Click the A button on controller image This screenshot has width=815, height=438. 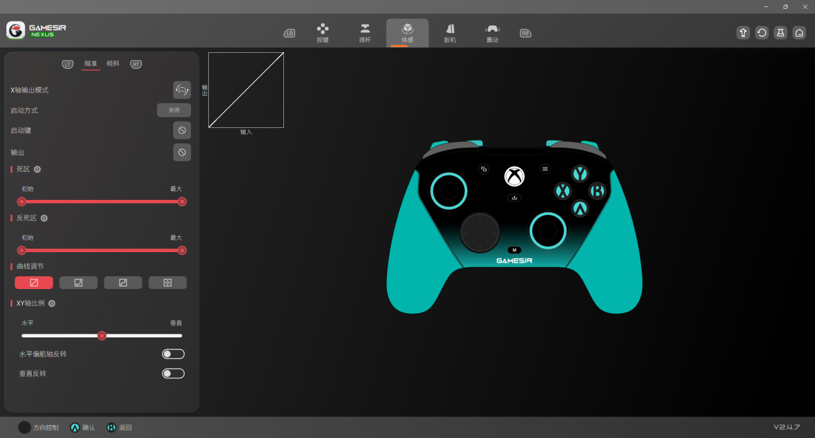(x=579, y=208)
